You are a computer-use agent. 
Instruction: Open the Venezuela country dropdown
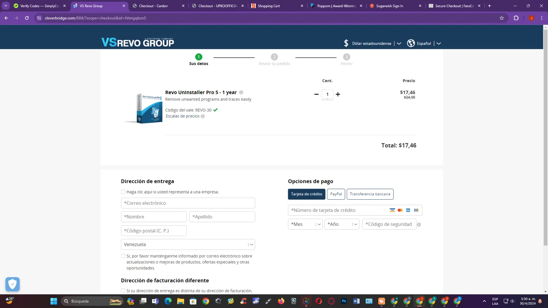pos(188,245)
